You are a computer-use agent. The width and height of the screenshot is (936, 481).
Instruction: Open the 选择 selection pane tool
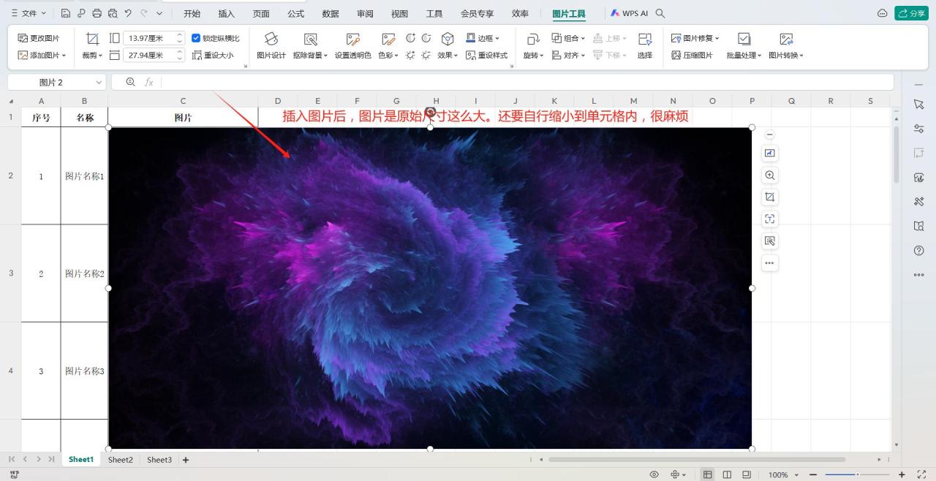tap(644, 46)
